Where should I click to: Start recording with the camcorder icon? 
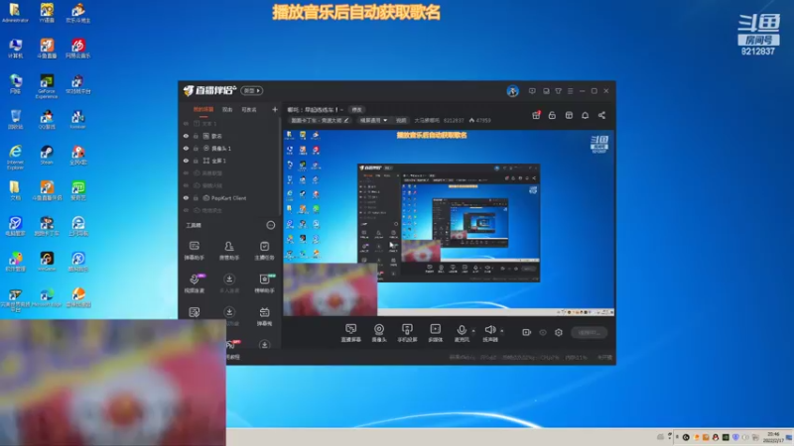click(x=527, y=332)
